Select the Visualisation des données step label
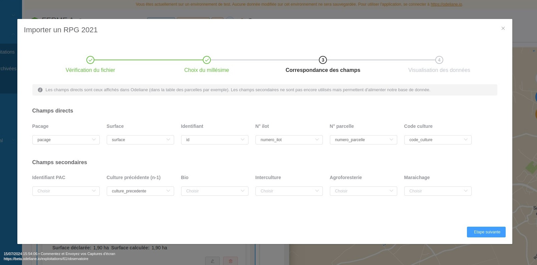Image resolution: width=537 pixels, height=265 pixels. 439,70
